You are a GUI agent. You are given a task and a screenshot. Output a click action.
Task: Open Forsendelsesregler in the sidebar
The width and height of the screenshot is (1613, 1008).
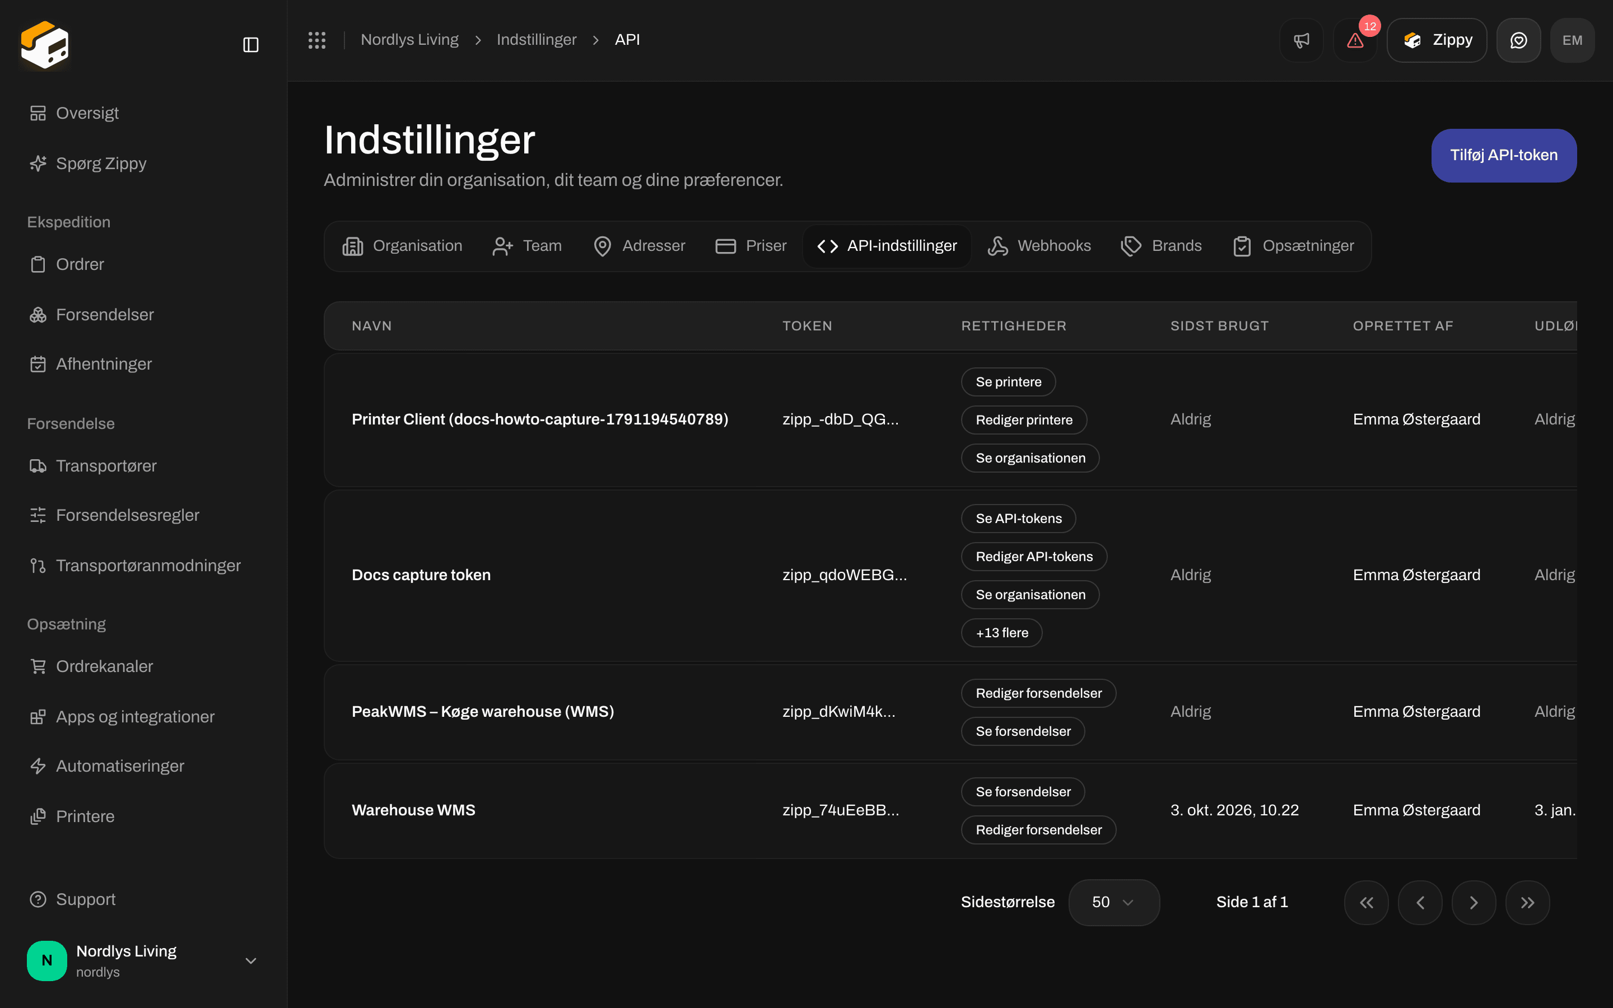[x=143, y=515]
